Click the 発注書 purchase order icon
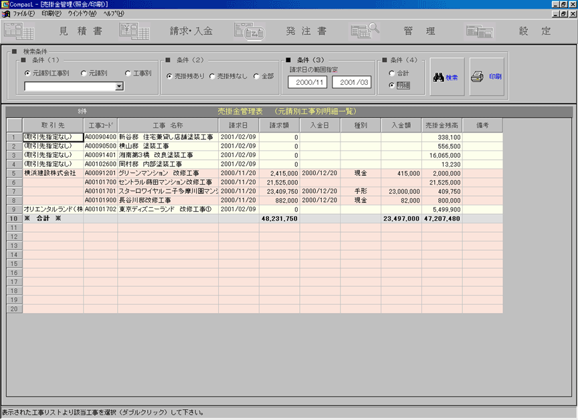Screen dimensions: 578x420 pyautogui.click(x=249, y=31)
